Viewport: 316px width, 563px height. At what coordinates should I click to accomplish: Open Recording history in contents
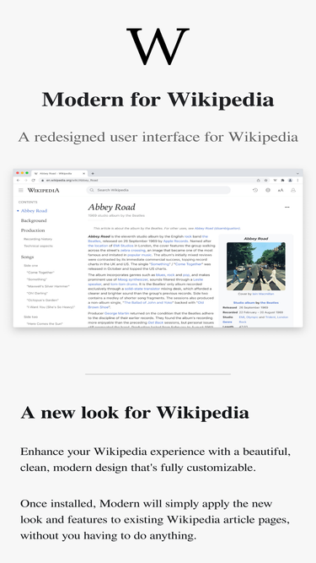(x=38, y=239)
